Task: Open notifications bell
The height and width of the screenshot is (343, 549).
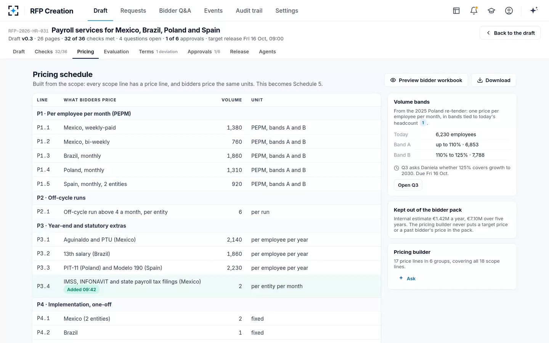Action: (x=474, y=11)
